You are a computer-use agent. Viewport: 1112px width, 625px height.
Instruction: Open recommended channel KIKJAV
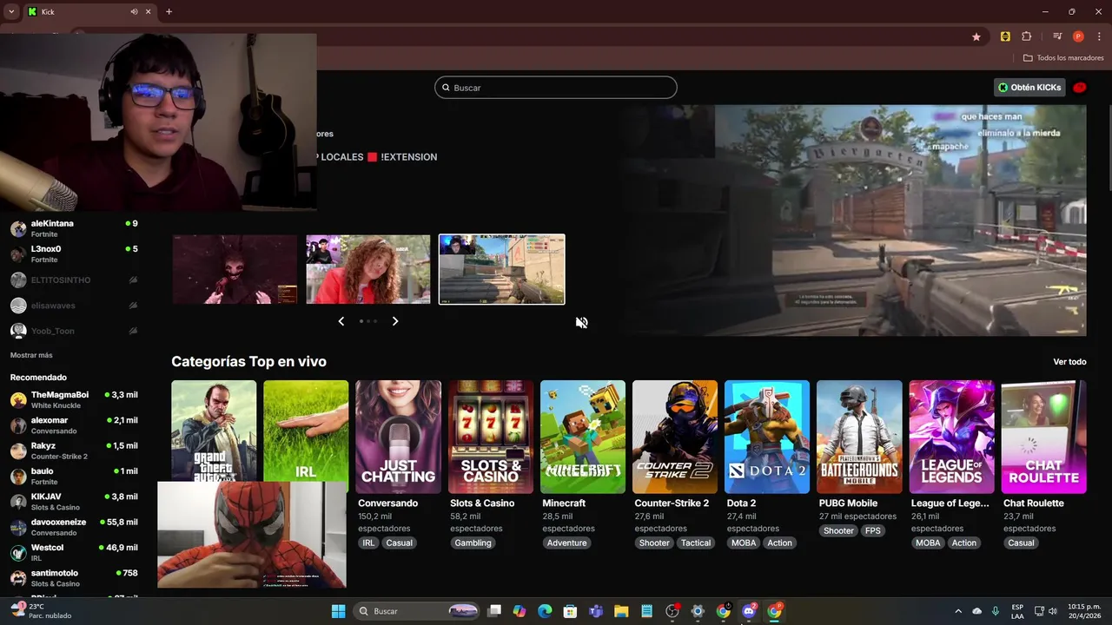click(74, 502)
